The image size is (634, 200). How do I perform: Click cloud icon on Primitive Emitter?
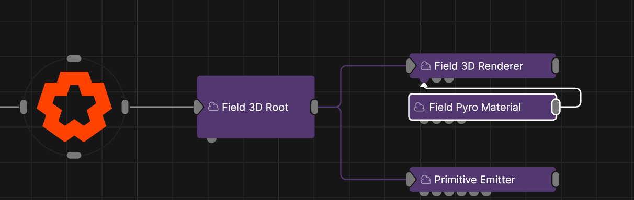[x=426, y=180]
